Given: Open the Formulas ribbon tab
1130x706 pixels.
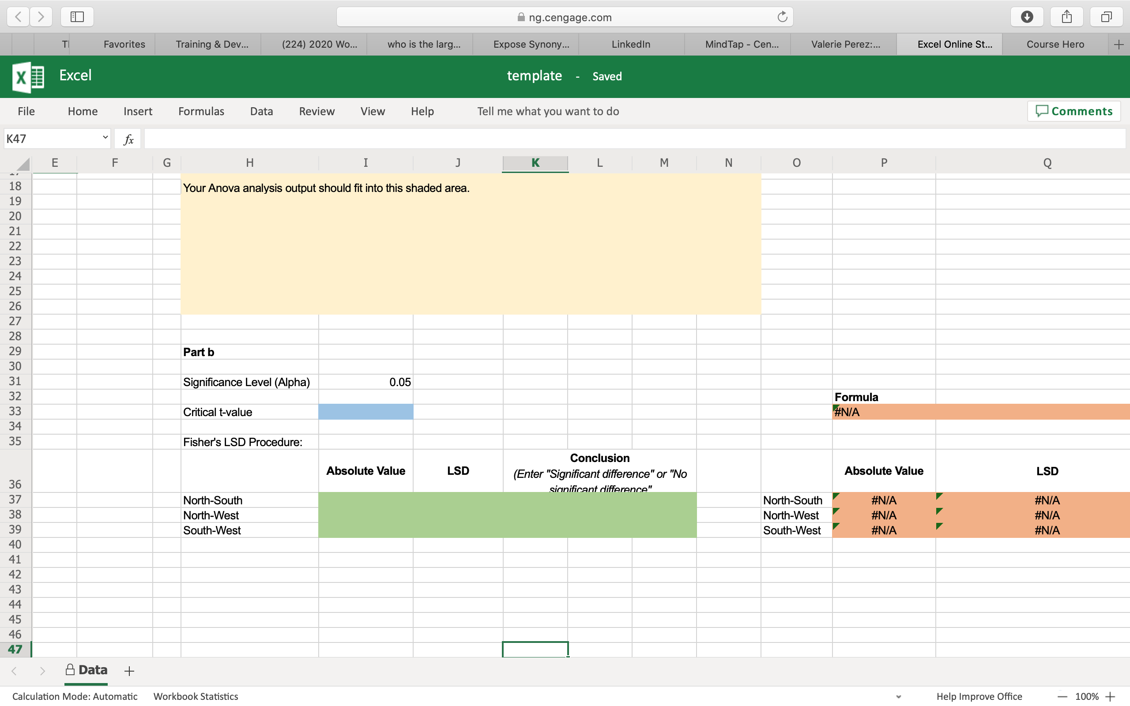Looking at the screenshot, I should [x=201, y=111].
